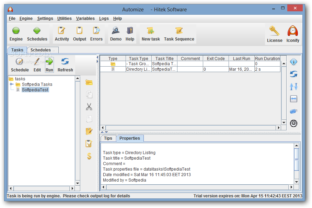
Task: Click the blue refresh arrows icon on right
Action: [293, 74]
